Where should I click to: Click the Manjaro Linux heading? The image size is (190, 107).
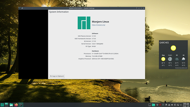pos(101,22)
